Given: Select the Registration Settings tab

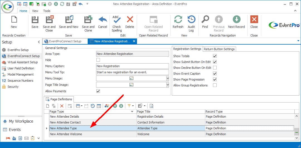Looking at the screenshot, I should tap(187, 49).
